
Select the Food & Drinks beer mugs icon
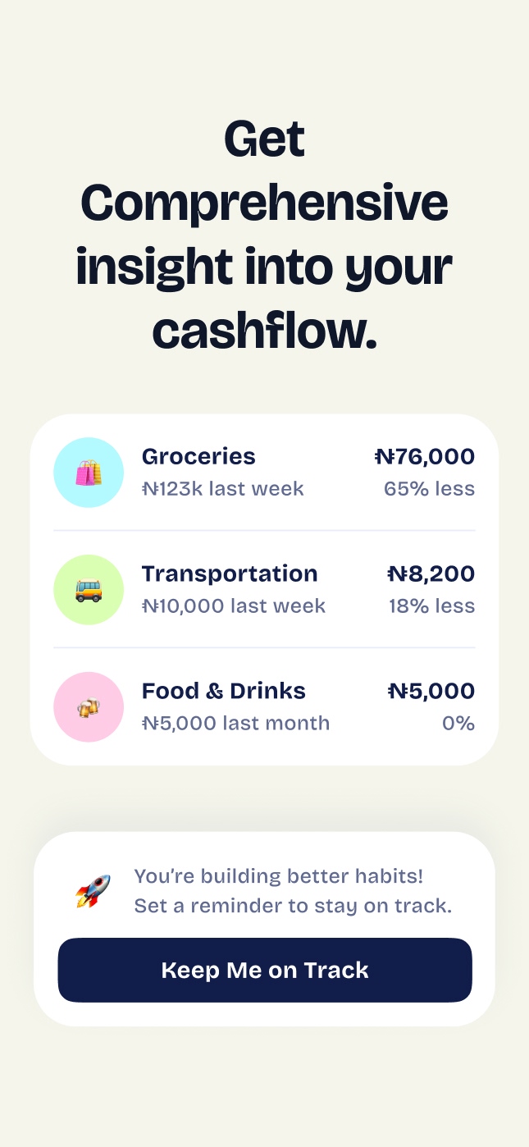tap(89, 707)
